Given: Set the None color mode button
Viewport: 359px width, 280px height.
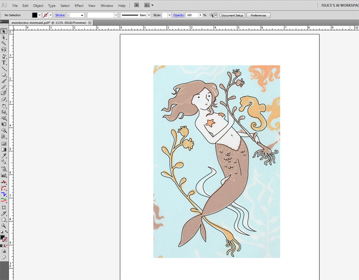Looking at the screenshot, I should point(6,246).
